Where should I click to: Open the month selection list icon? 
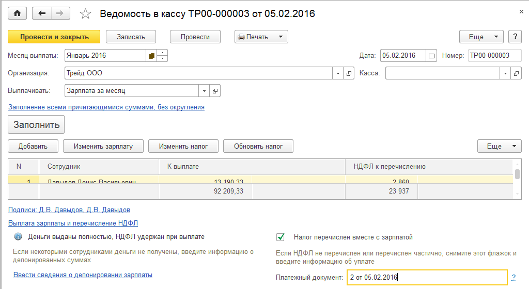[152, 56]
